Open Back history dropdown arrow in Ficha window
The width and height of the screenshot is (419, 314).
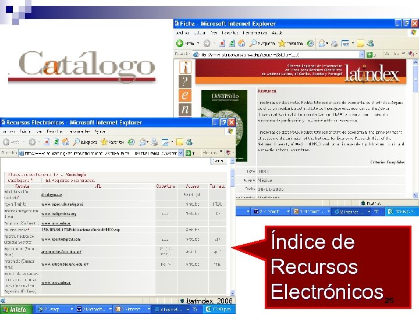tap(198, 43)
